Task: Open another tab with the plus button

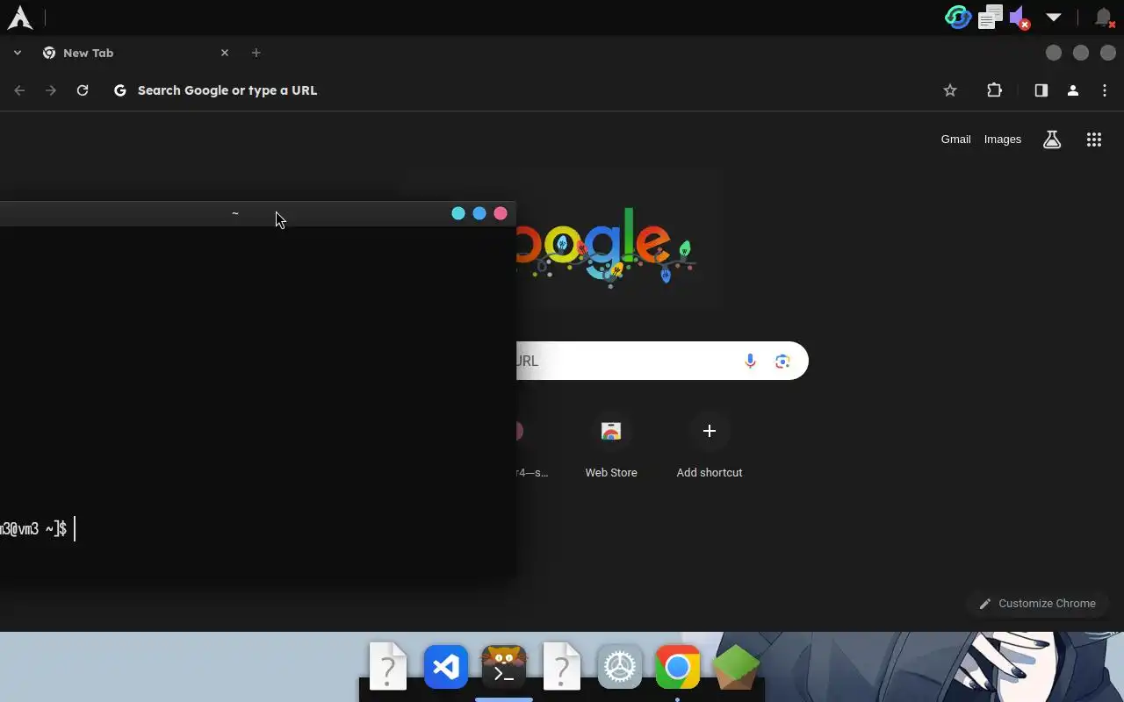Action: pos(256,53)
